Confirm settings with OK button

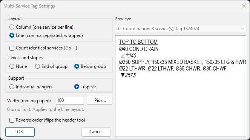click(x=20, y=132)
